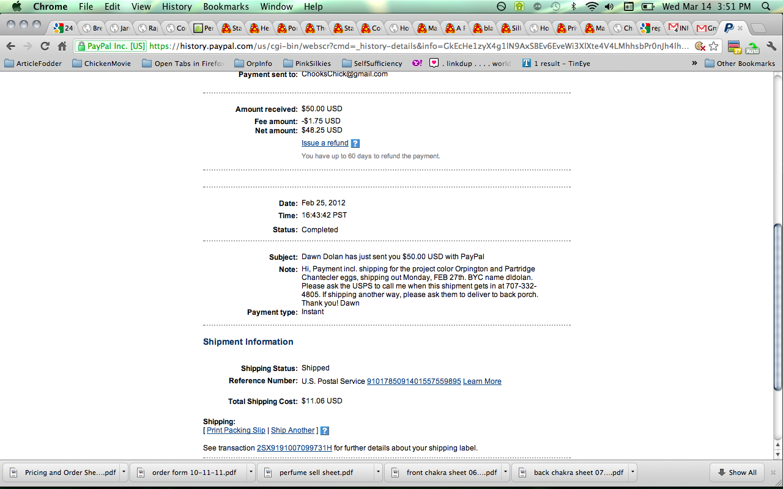Viewport: 783px width, 489px height.
Task: Open dropdown for order form 10-11-11.pdf download
Action: [251, 472]
